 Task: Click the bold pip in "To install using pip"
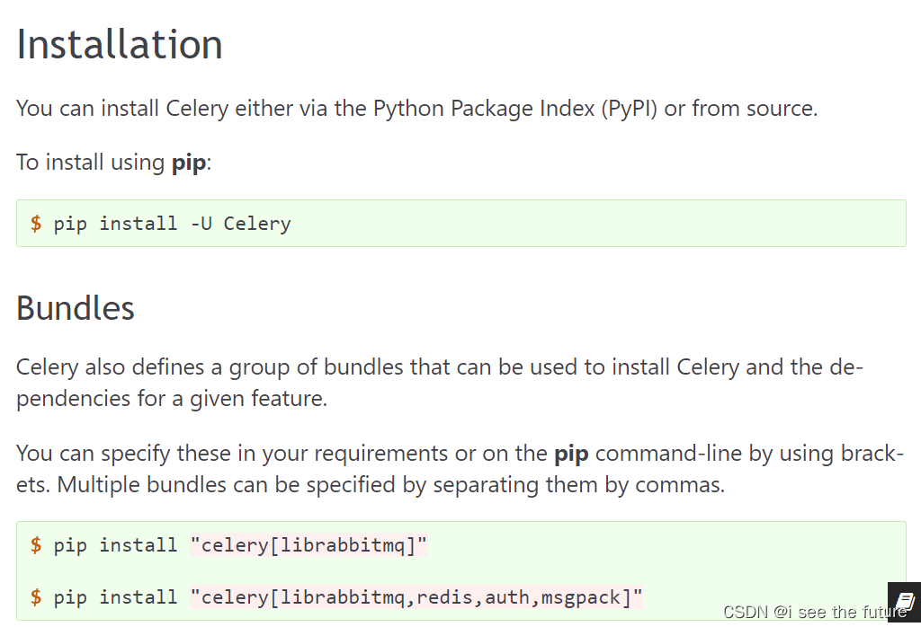[189, 163]
